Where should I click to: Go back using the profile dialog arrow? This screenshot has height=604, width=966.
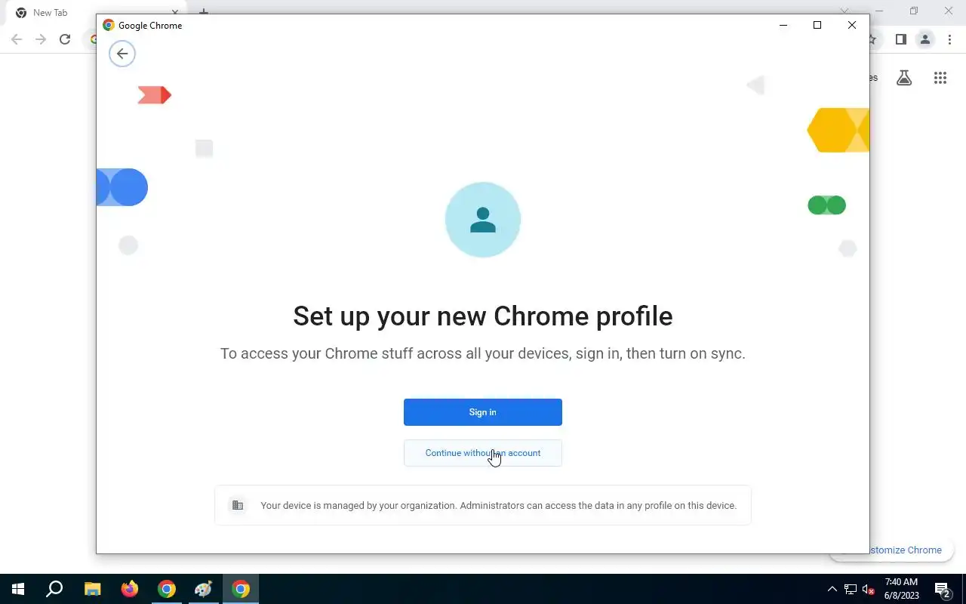[122, 54]
